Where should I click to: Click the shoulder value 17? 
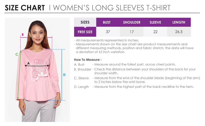132,32
